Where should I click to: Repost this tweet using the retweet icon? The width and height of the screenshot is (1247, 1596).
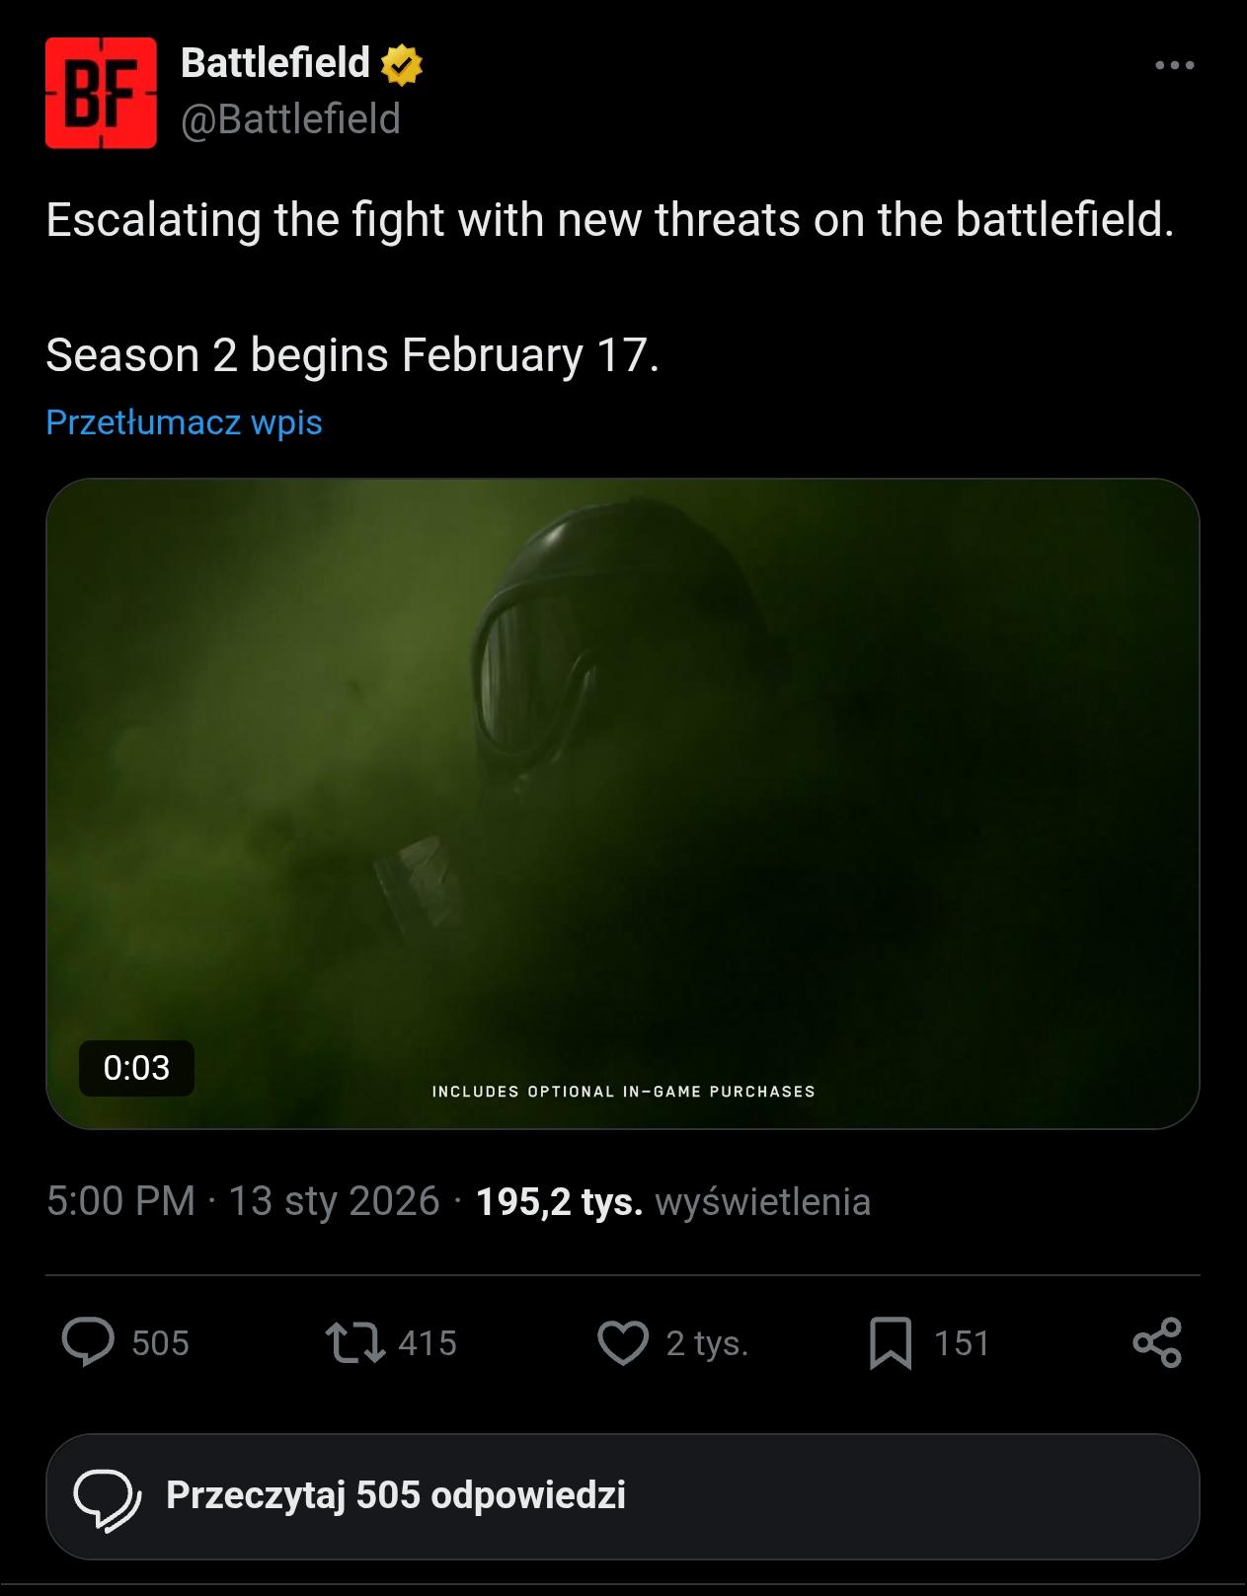point(355,1342)
